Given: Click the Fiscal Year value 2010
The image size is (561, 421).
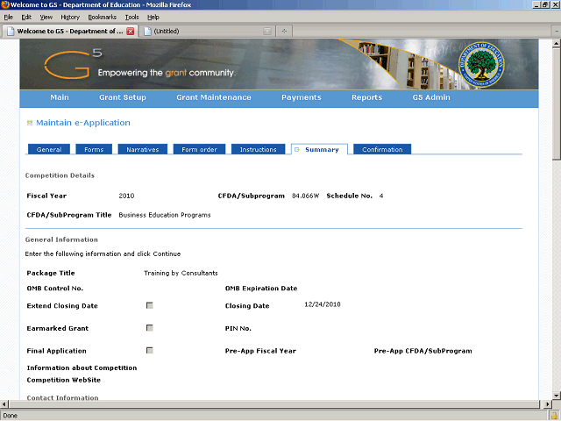Looking at the screenshot, I should click(x=126, y=196).
